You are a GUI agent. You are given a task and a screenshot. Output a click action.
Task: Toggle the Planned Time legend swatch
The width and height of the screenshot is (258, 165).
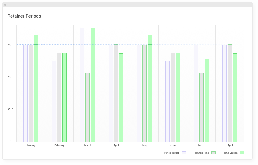tap(213, 153)
